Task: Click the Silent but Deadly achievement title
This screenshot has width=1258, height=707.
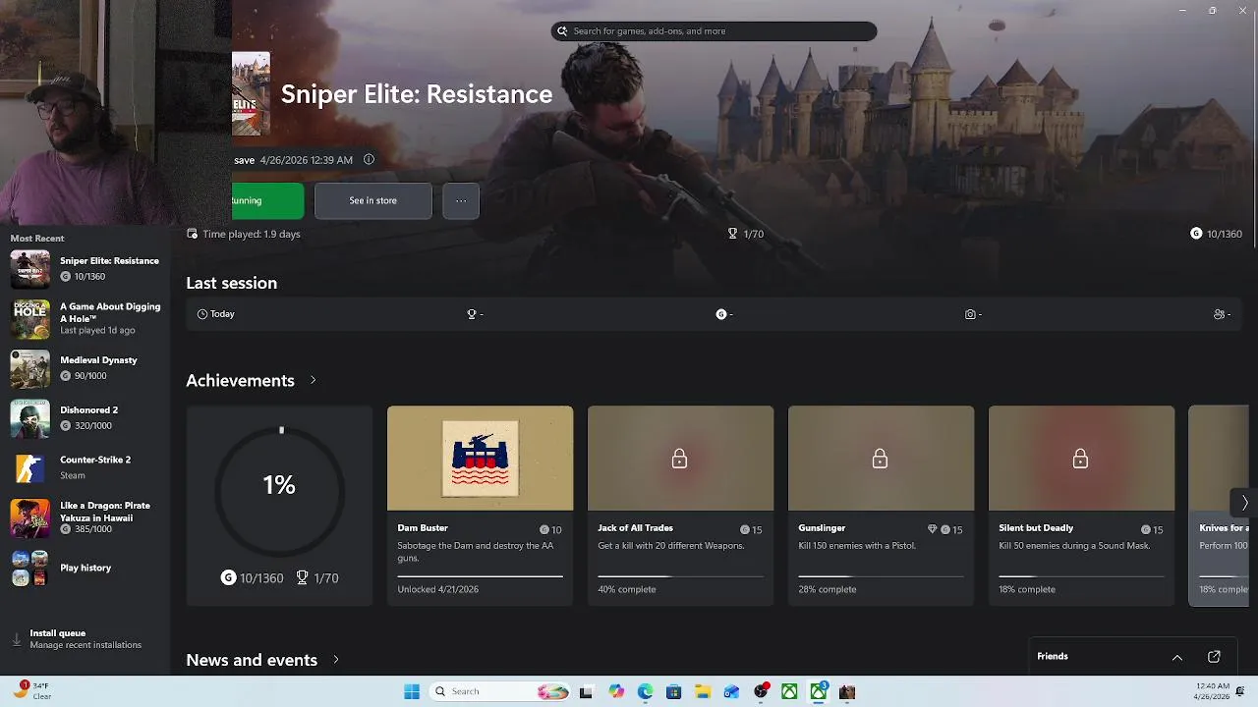Action: (1036, 528)
